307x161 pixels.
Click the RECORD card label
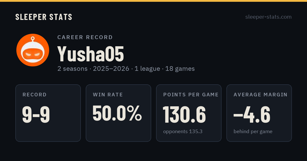pyautogui.click(x=35, y=95)
